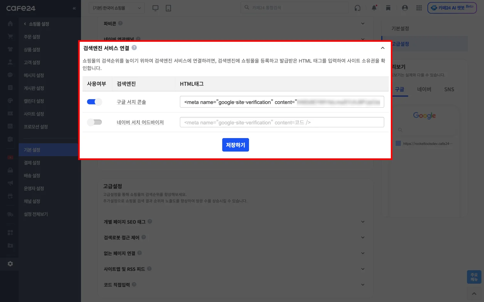
Task: Disable the 구글 서치 콘솔 toggle
Action: click(x=94, y=102)
